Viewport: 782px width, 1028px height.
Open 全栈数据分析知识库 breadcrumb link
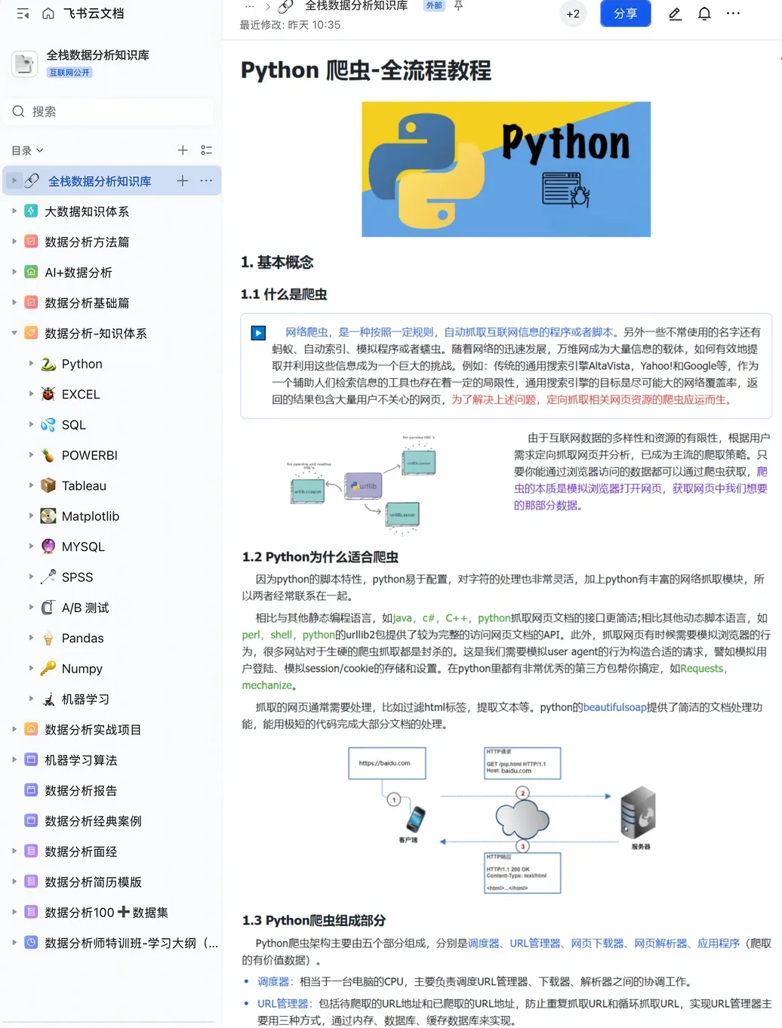point(356,6)
